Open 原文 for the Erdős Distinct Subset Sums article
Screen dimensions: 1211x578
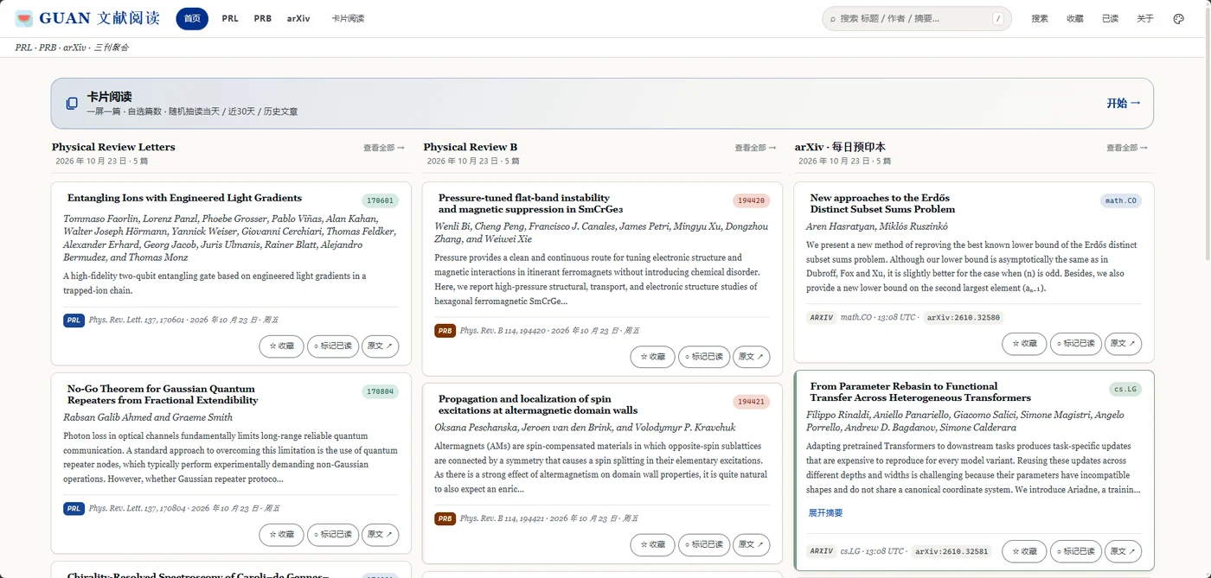(x=1124, y=344)
